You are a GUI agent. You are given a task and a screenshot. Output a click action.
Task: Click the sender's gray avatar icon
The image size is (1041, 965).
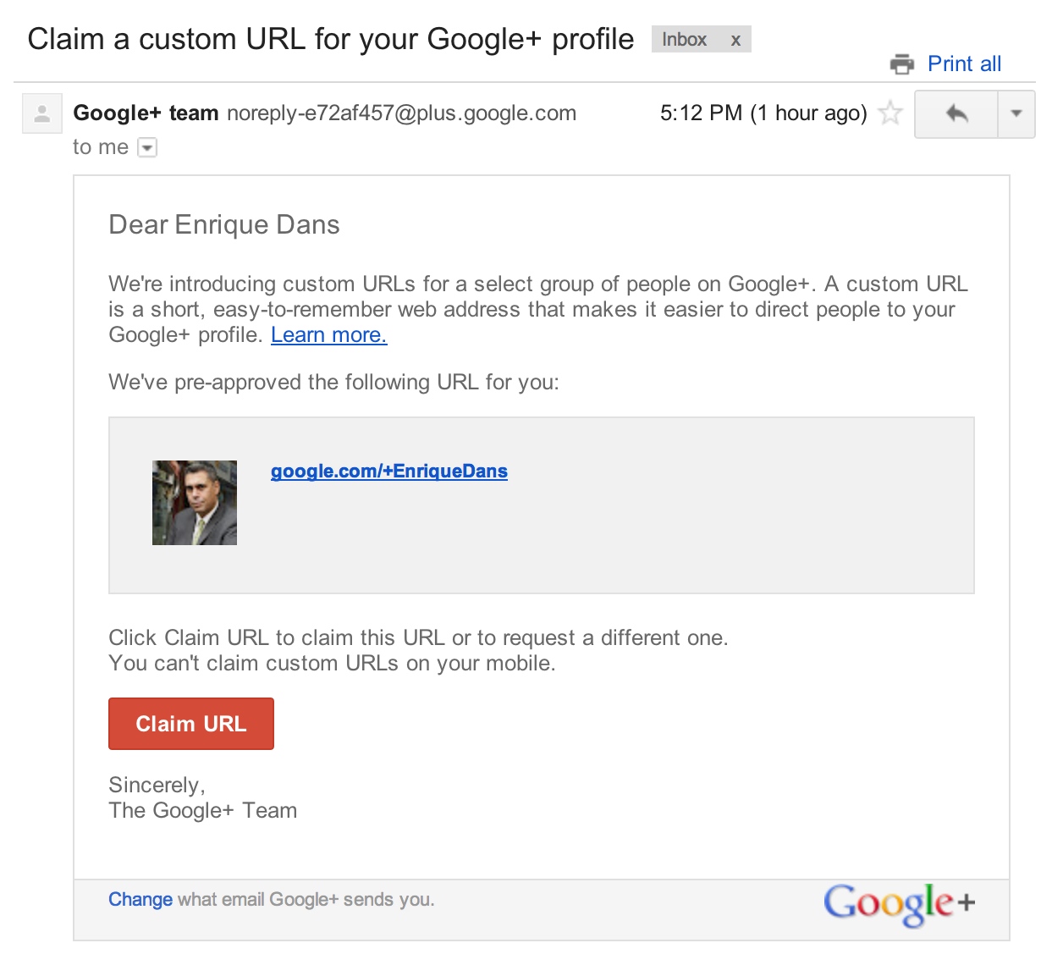tap(41, 113)
